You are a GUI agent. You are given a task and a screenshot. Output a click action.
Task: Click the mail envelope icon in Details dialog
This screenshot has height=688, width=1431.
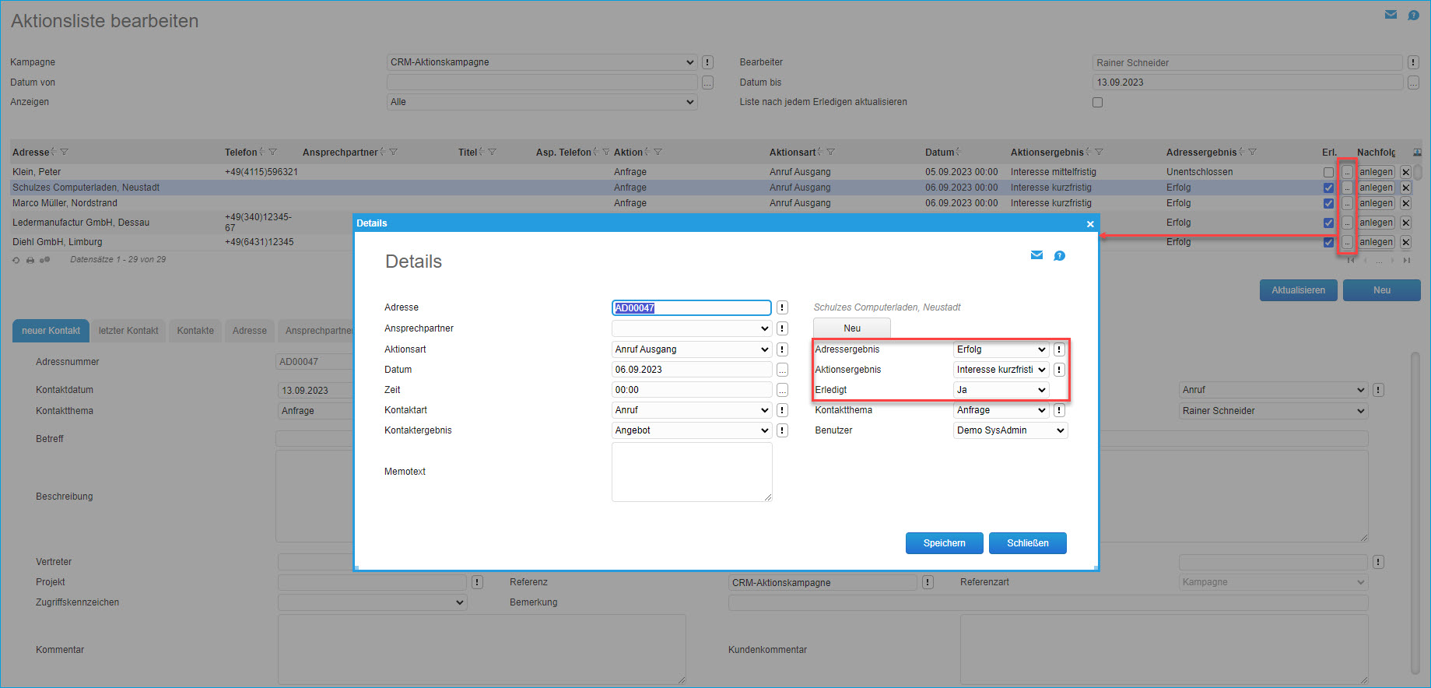(1036, 255)
